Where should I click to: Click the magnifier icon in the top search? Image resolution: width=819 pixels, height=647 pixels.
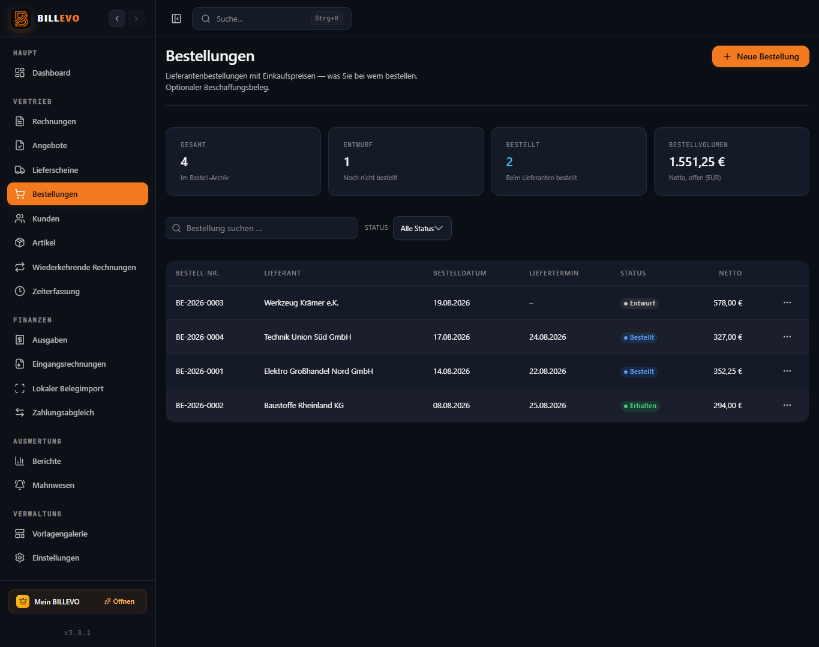206,19
